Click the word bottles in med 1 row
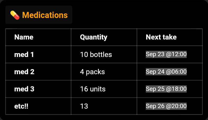The width and height of the screenshot is (208, 120). click(101, 54)
